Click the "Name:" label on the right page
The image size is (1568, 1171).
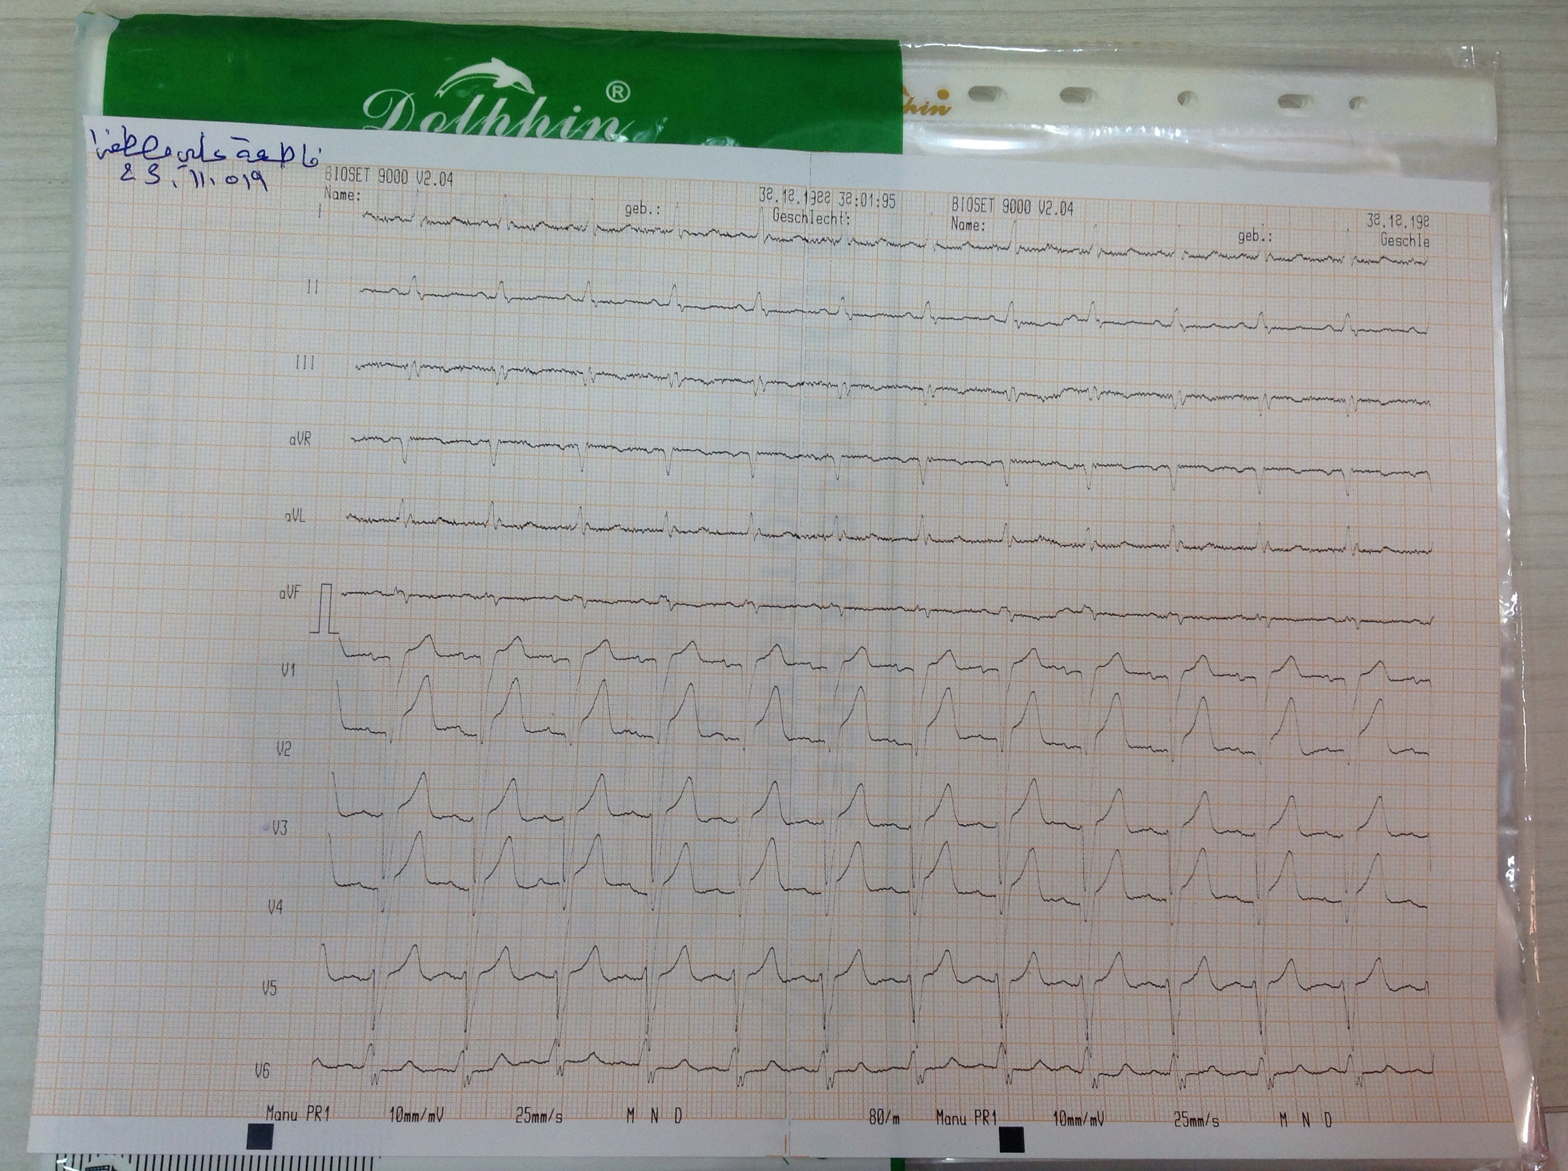[967, 224]
